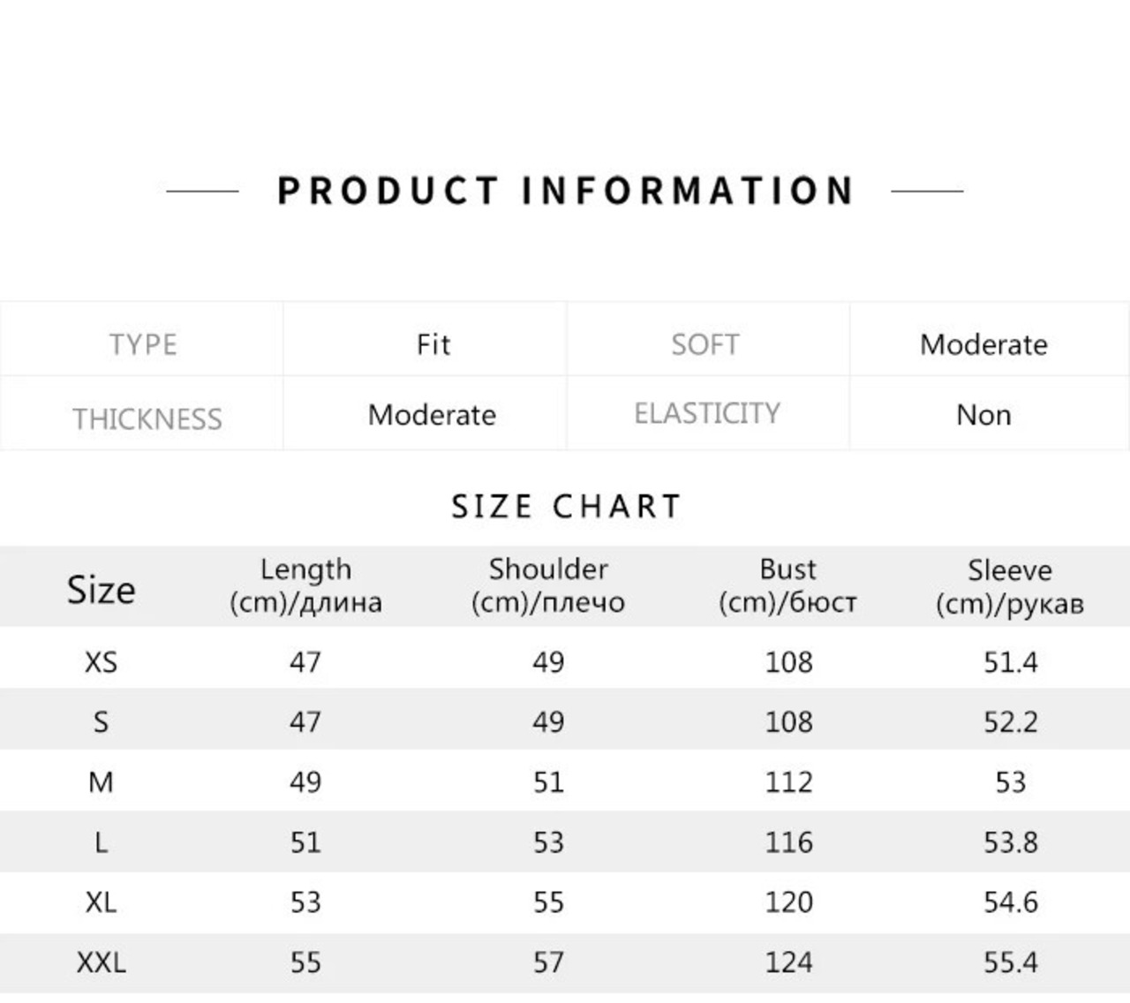Select the M size row label
The image size is (1130, 1003).
tap(101, 782)
